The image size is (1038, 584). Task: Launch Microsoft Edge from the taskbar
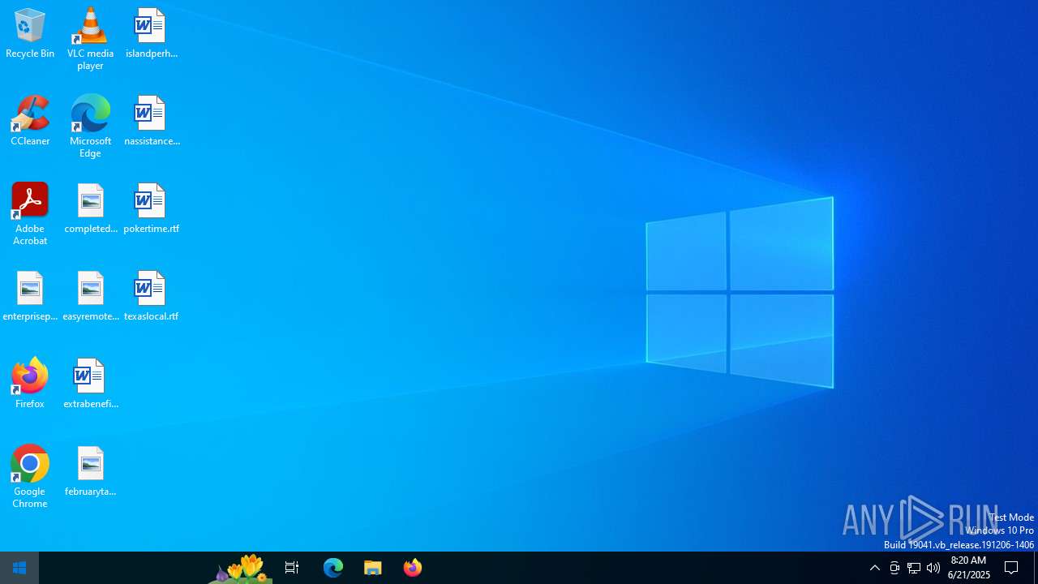pyautogui.click(x=333, y=568)
